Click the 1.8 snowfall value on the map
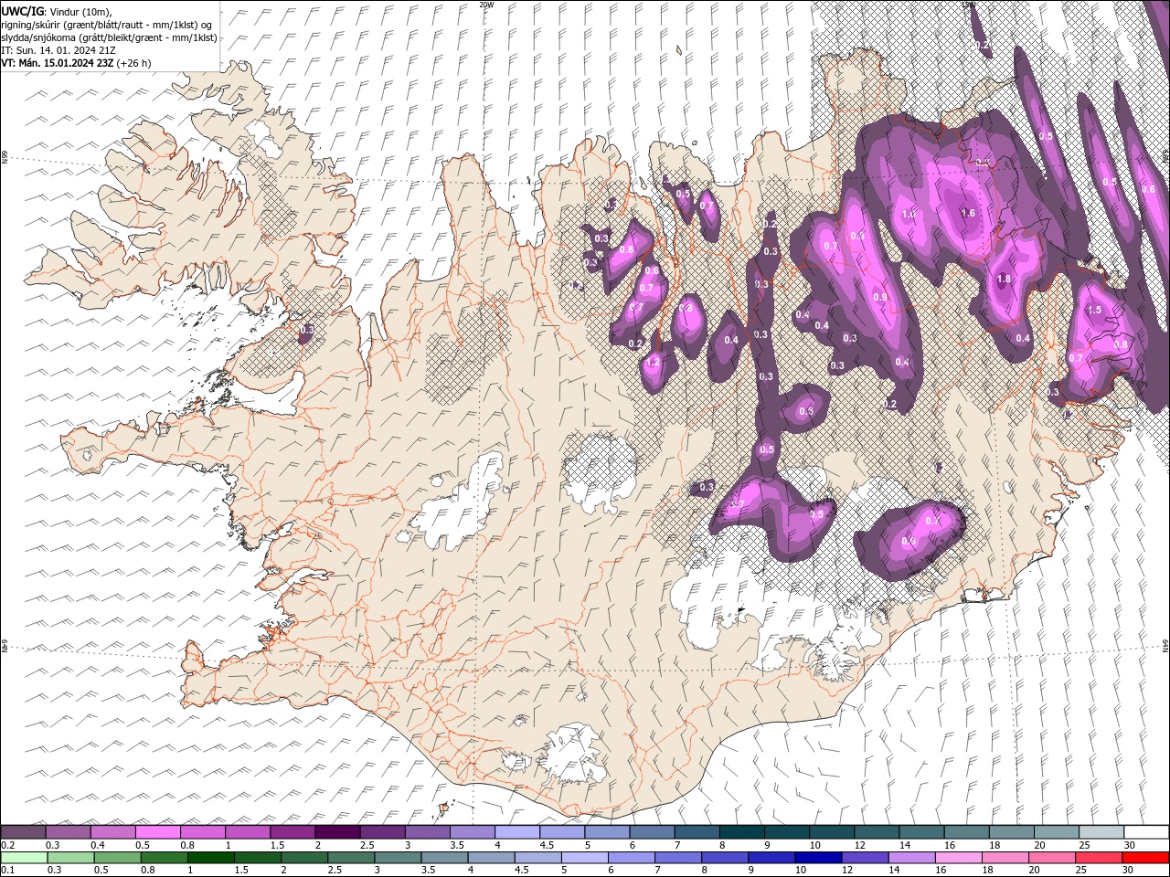Image resolution: width=1170 pixels, height=877 pixels. click(1004, 280)
